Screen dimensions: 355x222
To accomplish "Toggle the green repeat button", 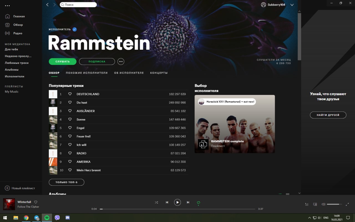I will [198, 203].
